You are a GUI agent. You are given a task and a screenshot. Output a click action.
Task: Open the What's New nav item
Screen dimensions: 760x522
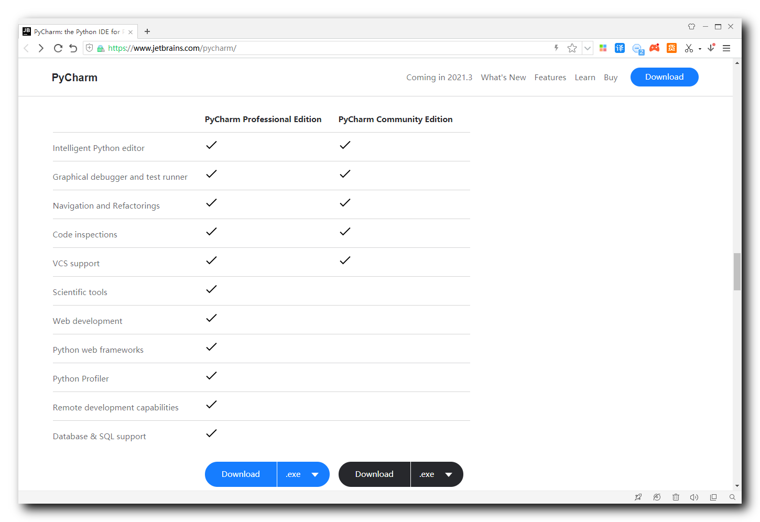tap(503, 78)
